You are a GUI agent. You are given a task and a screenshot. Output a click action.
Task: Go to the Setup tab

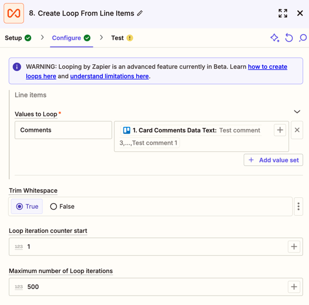pos(18,38)
